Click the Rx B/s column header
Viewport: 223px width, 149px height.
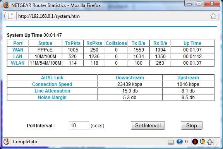(x=160, y=43)
